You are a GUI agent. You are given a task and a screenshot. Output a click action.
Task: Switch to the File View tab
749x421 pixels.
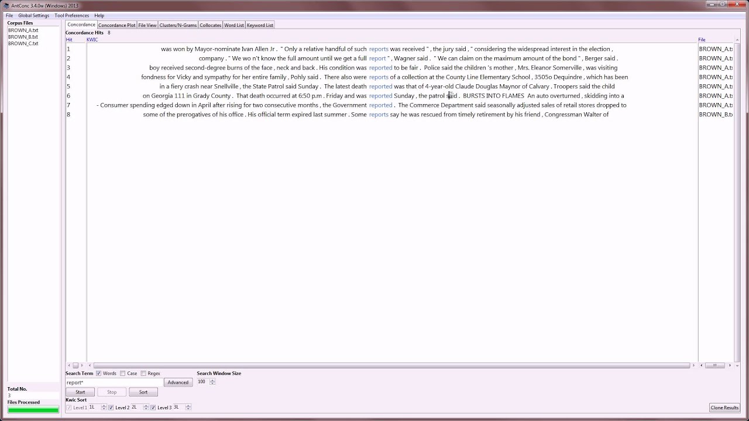coord(147,25)
